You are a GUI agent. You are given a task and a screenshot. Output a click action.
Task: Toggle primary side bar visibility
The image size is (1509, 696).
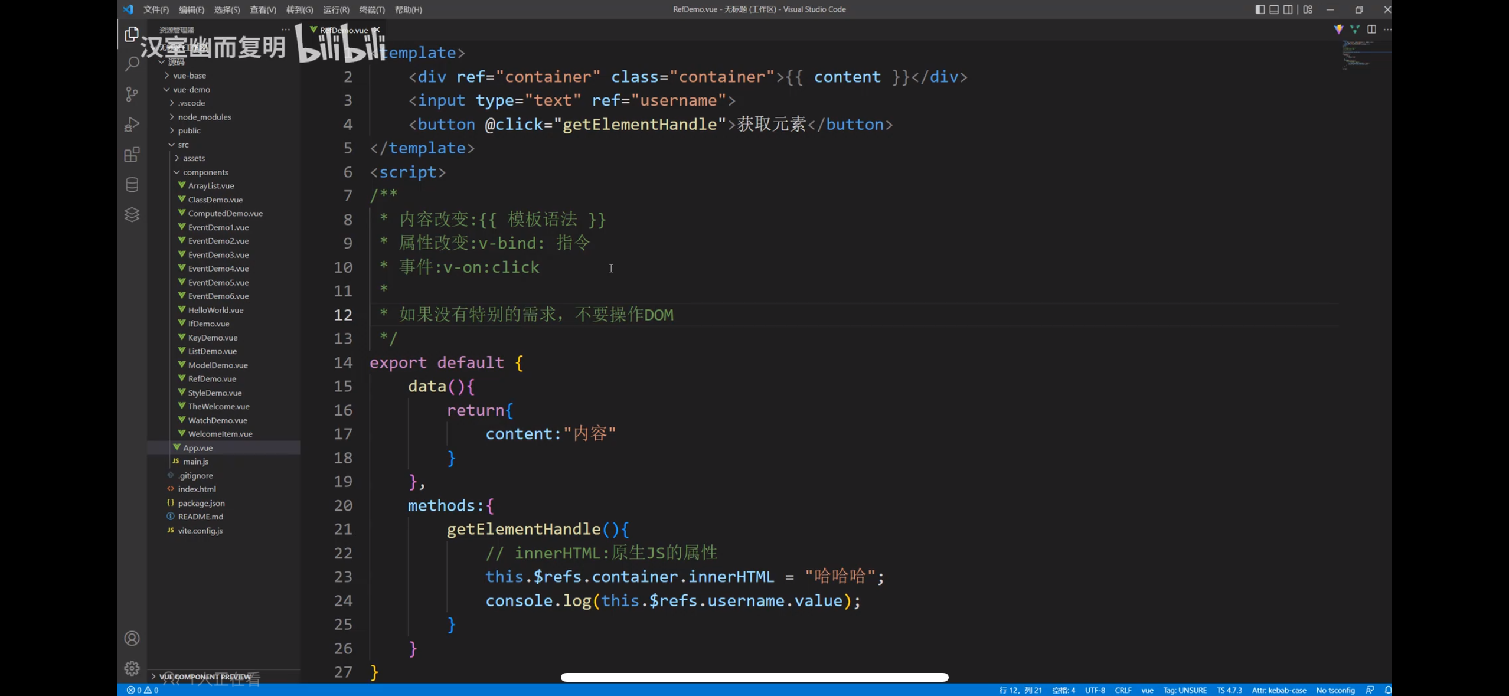(1260, 9)
